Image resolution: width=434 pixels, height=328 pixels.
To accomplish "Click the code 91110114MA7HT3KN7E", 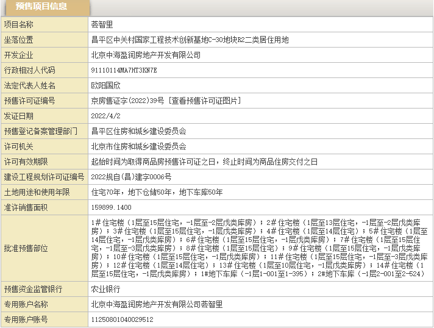I will (124, 70).
